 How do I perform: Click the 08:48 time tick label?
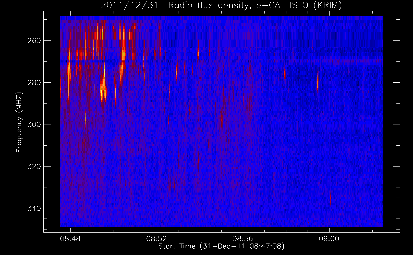(x=70, y=239)
